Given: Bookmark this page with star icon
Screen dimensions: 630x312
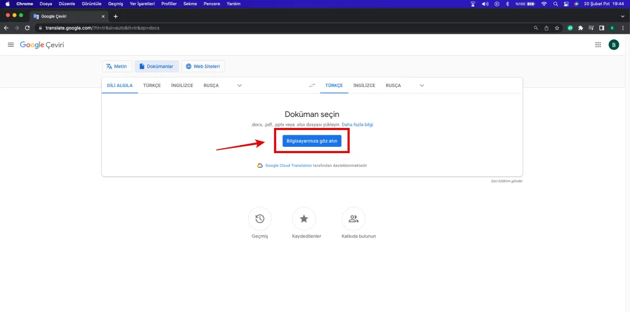Looking at the screenshot, I should (557, 28).
